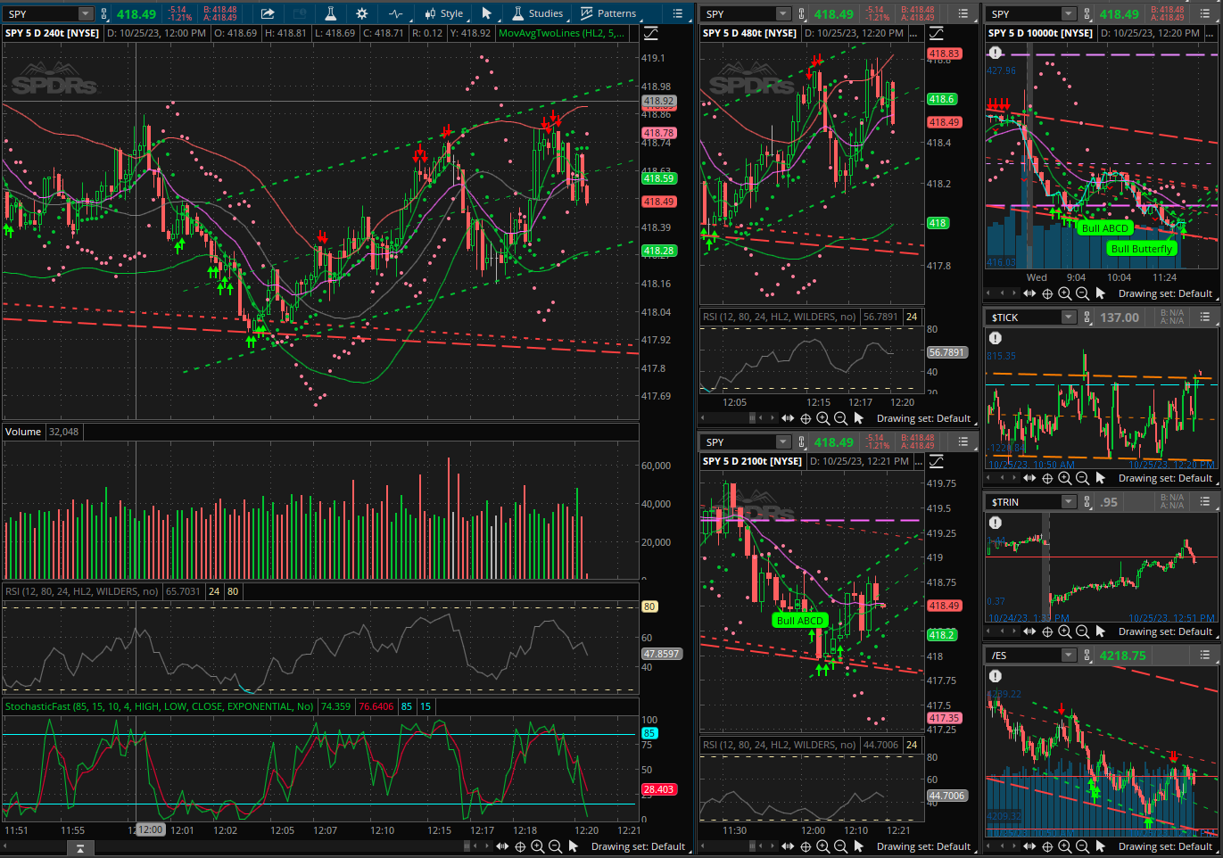Zoom out on the main SPY chart
Viewport: 1223px width, 858px height.
(555, 846)
